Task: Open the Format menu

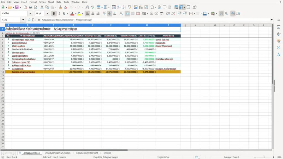Action: [x=33, y=2]
